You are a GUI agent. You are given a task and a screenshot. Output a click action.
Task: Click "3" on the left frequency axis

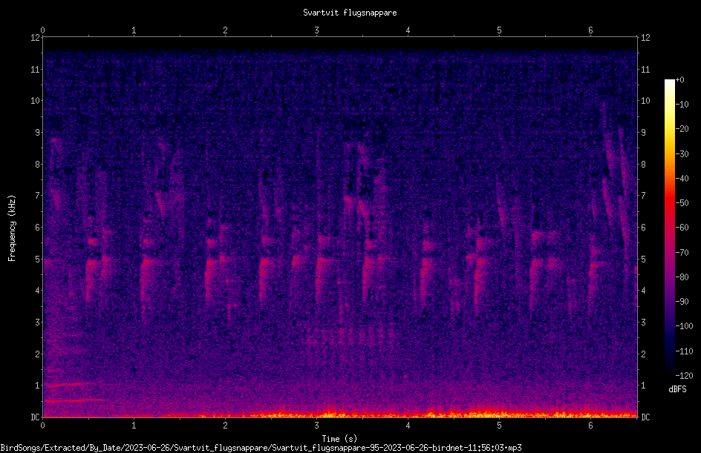pyautogui.click(x=37, y=323)
